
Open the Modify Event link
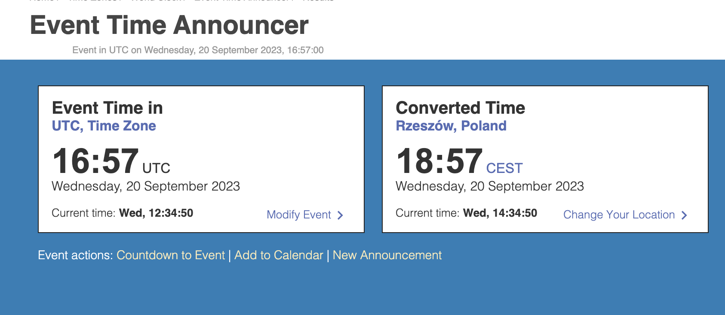[x=299, y=215]
